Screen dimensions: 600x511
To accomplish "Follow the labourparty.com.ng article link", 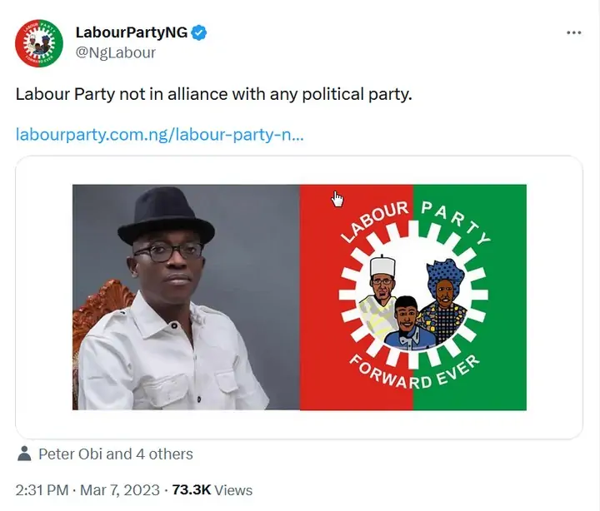I will point(159,134).
